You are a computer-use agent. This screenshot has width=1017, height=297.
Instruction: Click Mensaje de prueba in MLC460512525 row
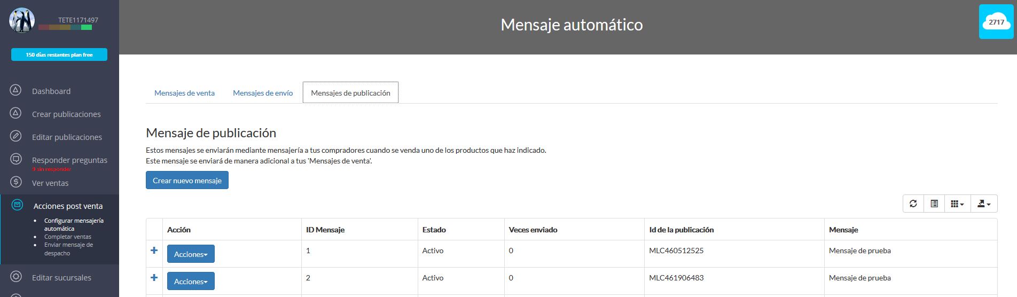click(860, 251)
